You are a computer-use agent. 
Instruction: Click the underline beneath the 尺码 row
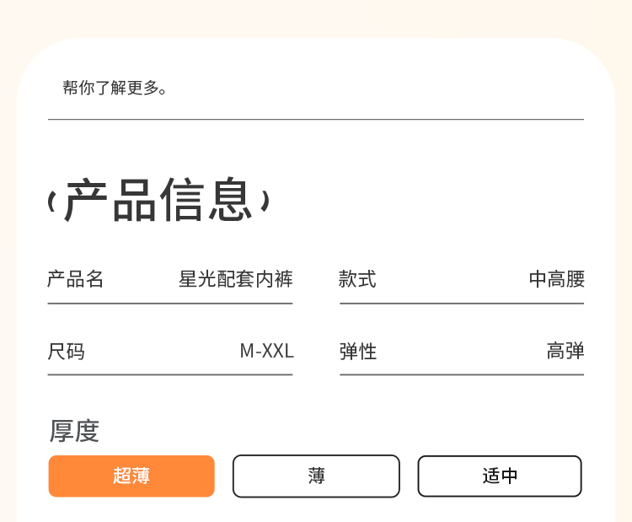170,374
